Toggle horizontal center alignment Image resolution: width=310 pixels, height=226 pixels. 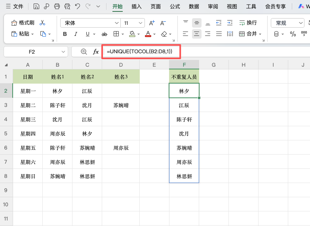[x=196, y=34]
